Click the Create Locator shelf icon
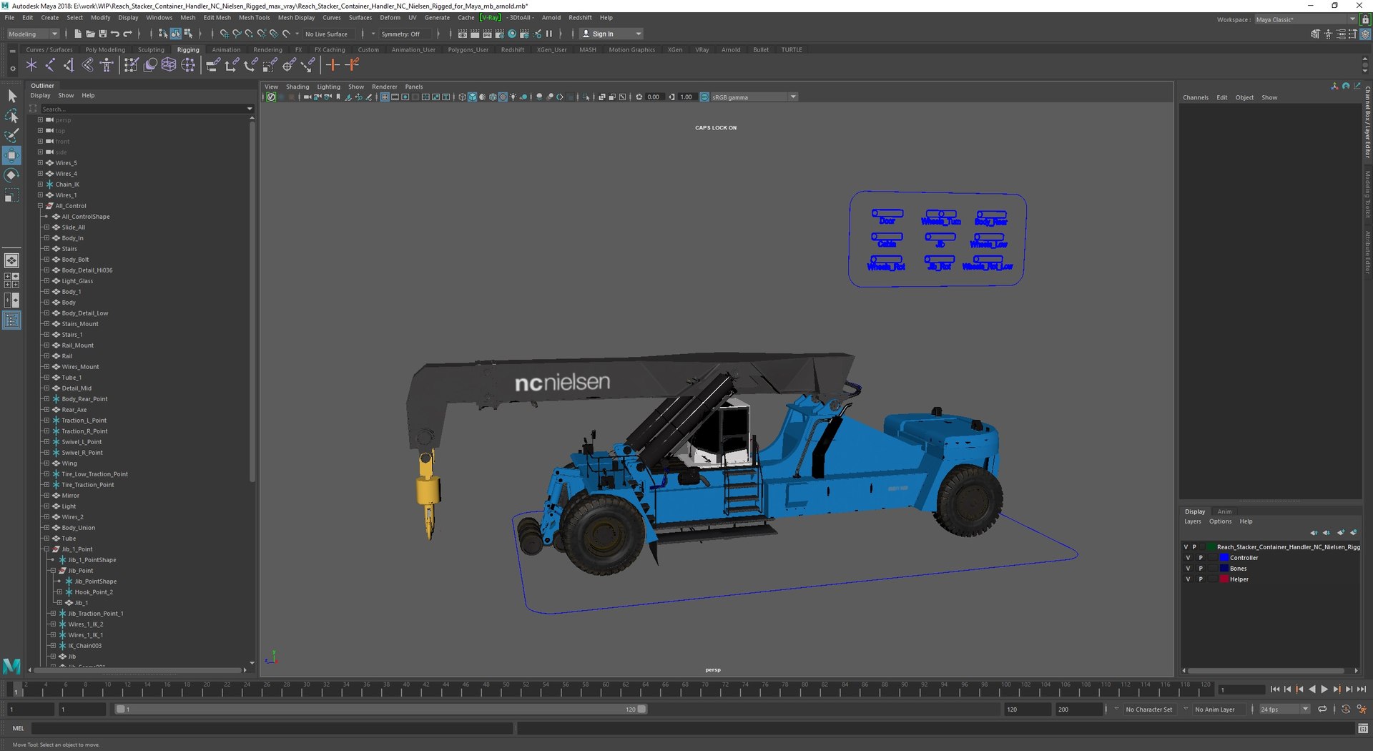The width and height of the screenshot is (1373, 751). (x=31, y=65)
